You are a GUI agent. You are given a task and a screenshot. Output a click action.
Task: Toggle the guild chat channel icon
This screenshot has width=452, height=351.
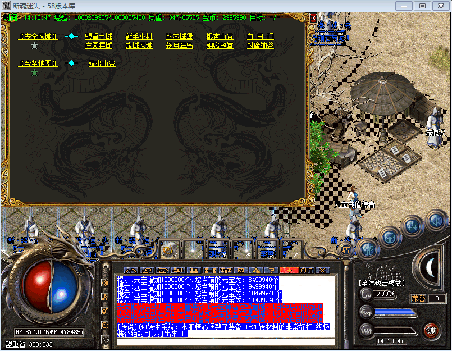pos(105,325)
